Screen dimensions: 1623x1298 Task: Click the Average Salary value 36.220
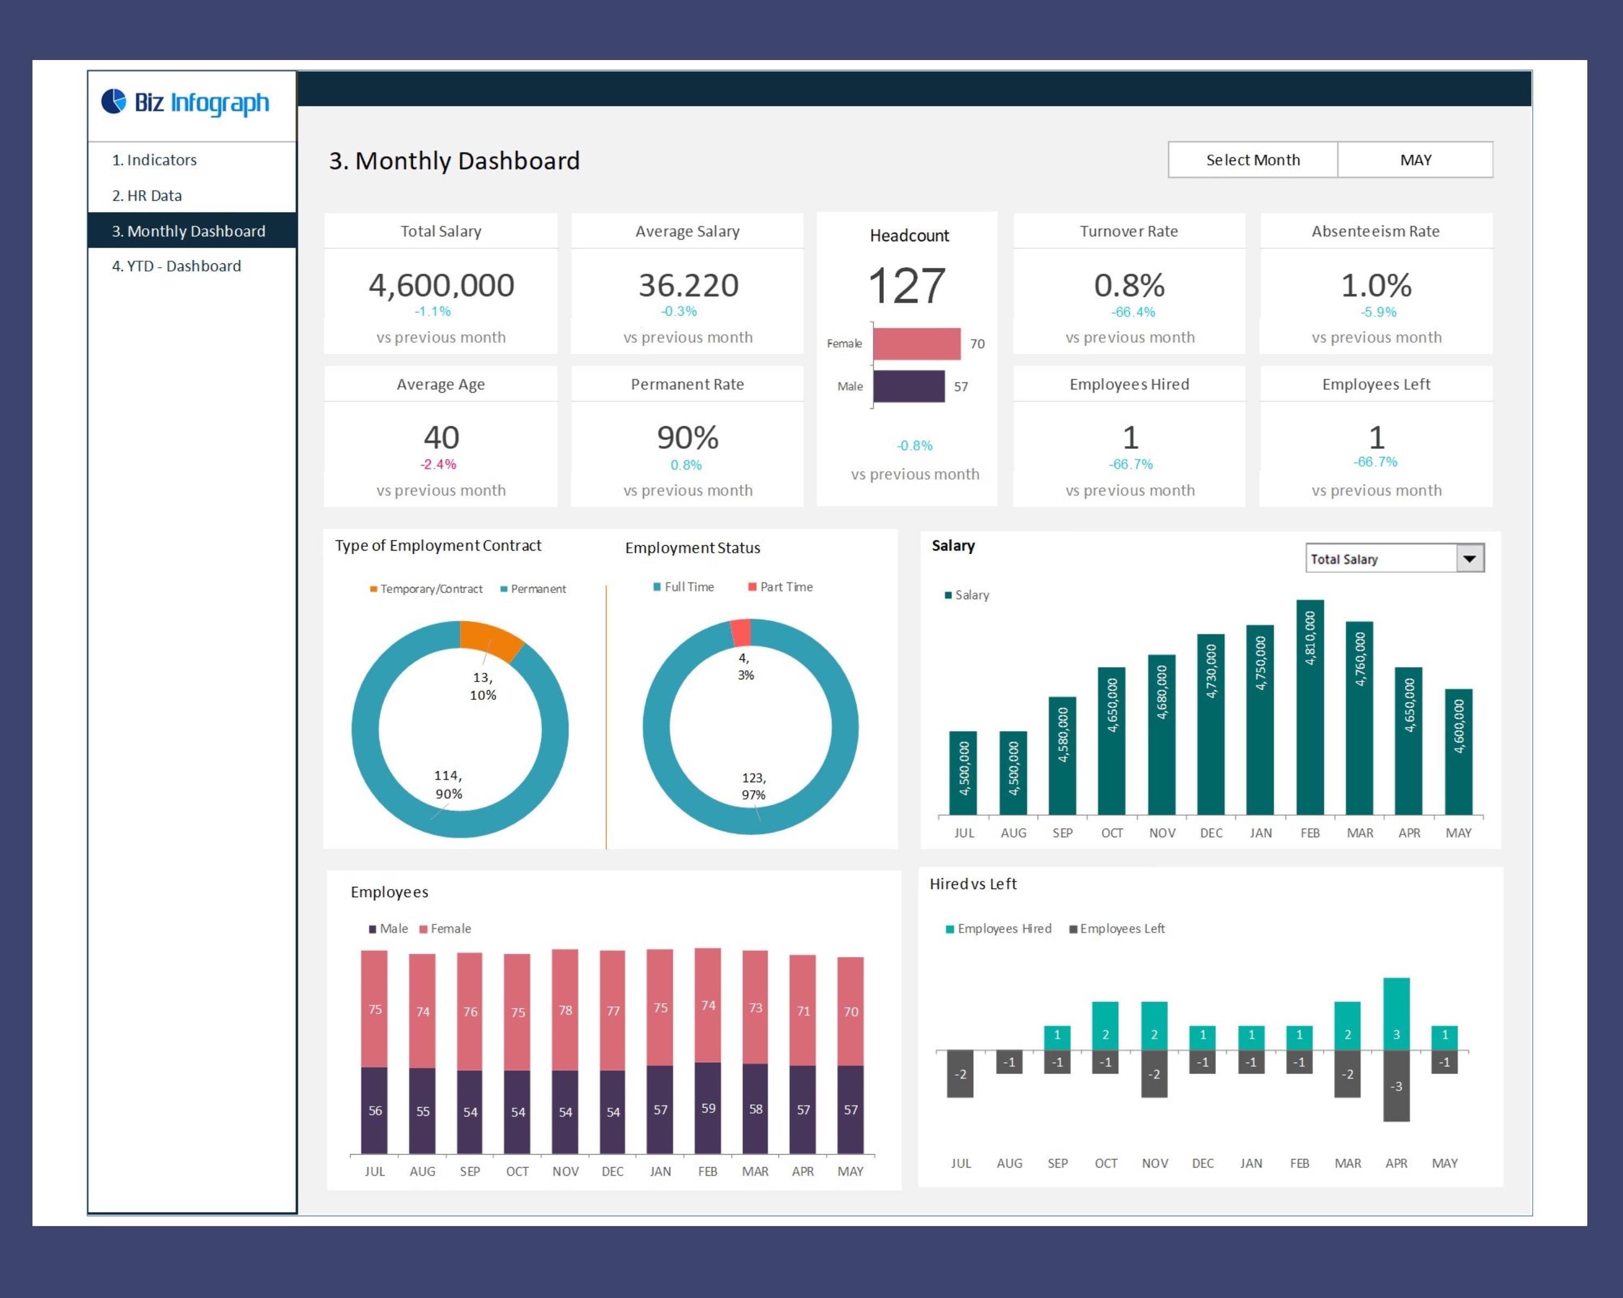[x=688, y=285]
